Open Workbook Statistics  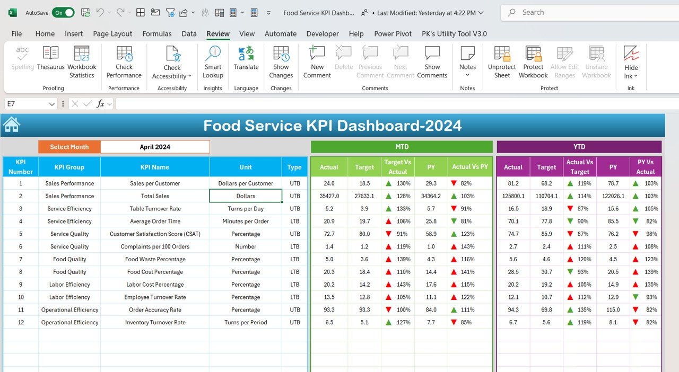[82, 63]
